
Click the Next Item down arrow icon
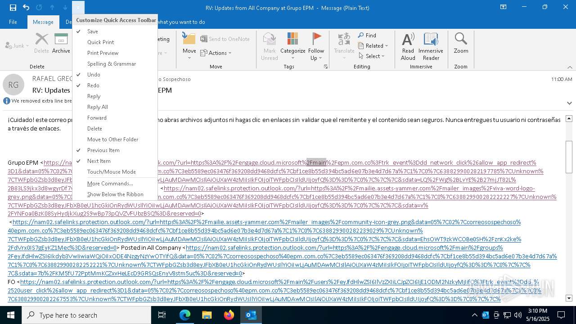coord(65,7)
